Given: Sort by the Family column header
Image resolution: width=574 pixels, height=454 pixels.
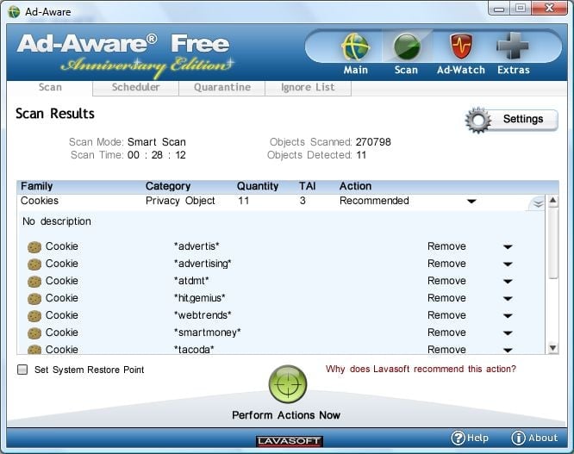Looking at the screenshot, I should pos(36,186).
